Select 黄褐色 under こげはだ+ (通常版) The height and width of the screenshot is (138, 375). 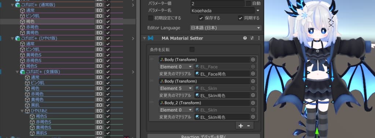(x=32, y=33)
